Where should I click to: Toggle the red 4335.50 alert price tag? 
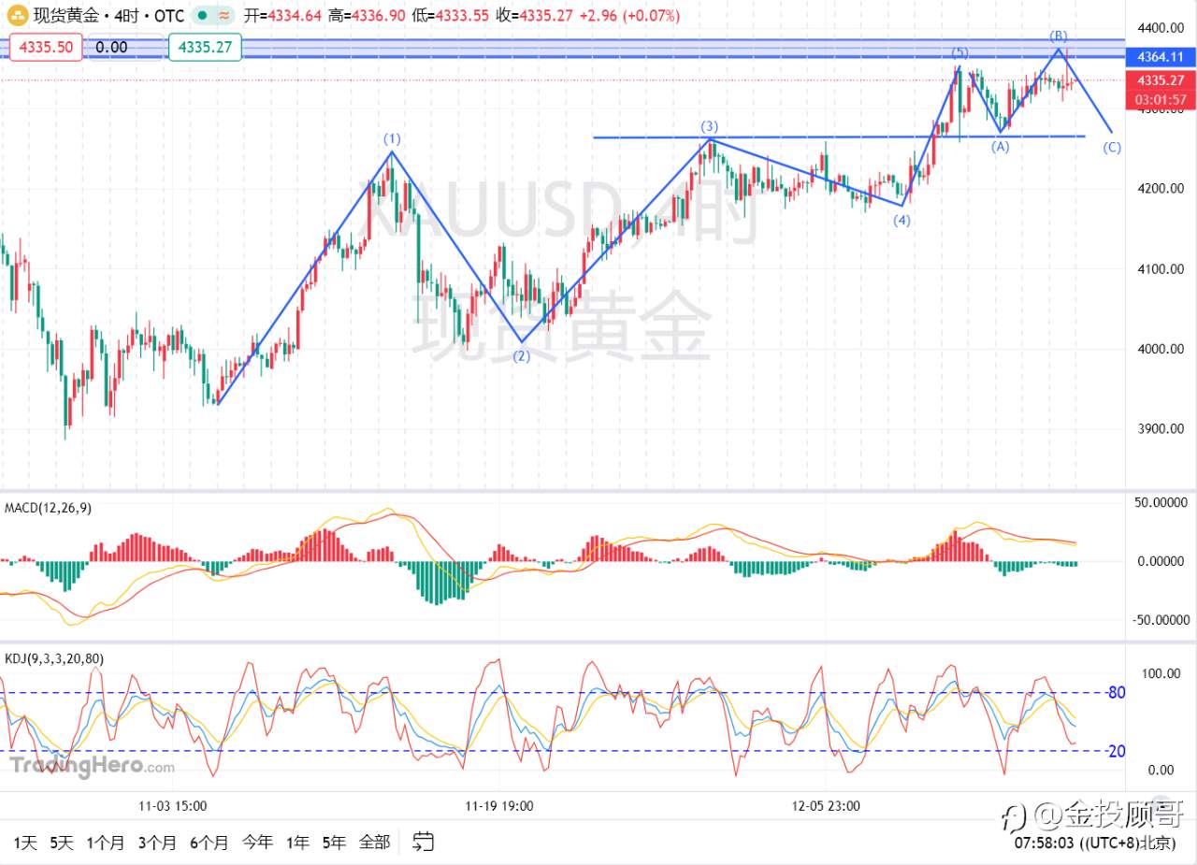click(46, 46)
